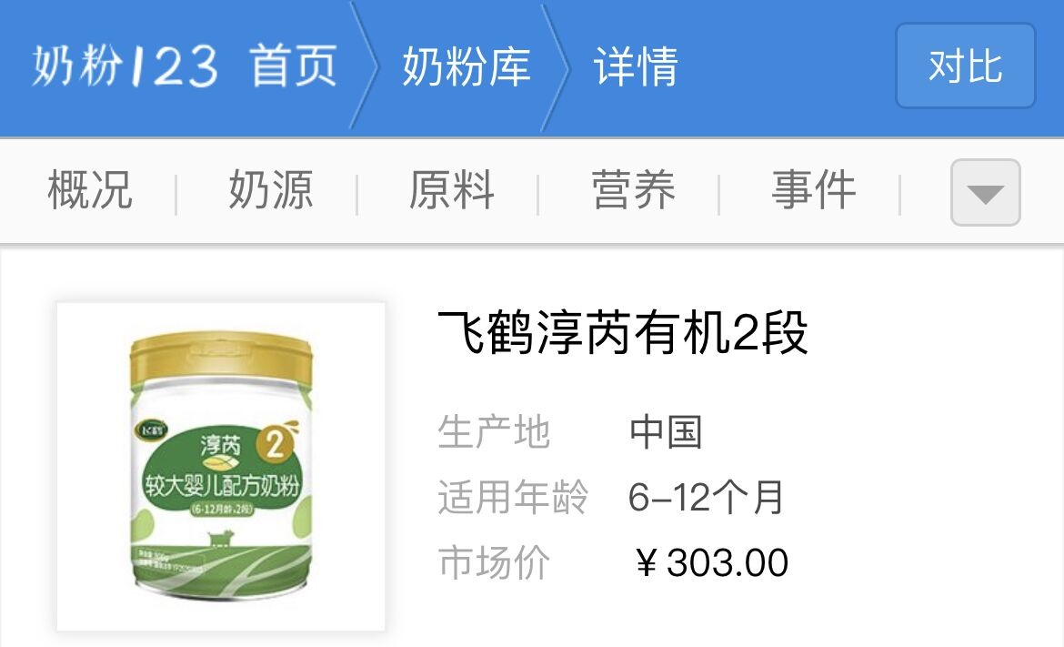
Task: Select the 事件 tab
Action: (x=814, y=190)
